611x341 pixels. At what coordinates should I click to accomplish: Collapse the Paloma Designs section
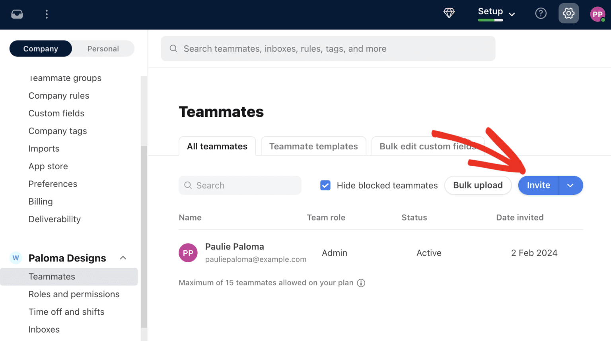coord(123,258)
